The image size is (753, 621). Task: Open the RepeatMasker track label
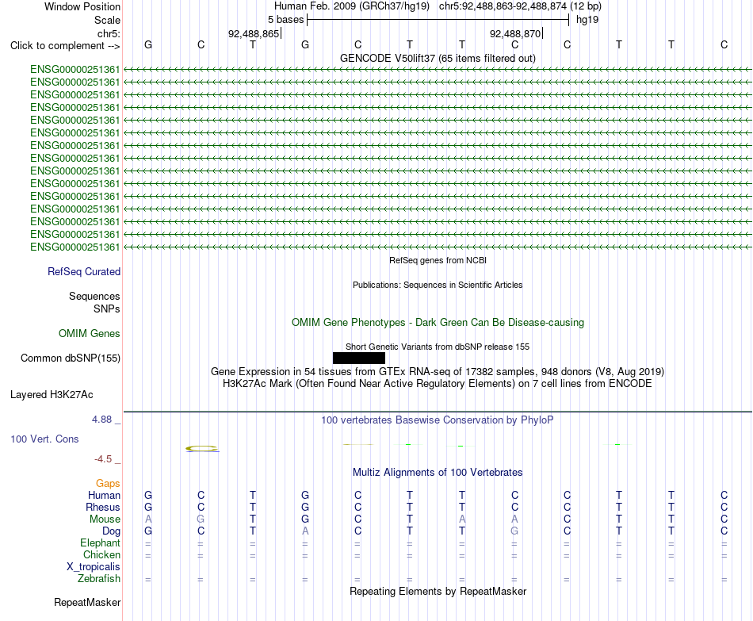click(x=87, y=602)
